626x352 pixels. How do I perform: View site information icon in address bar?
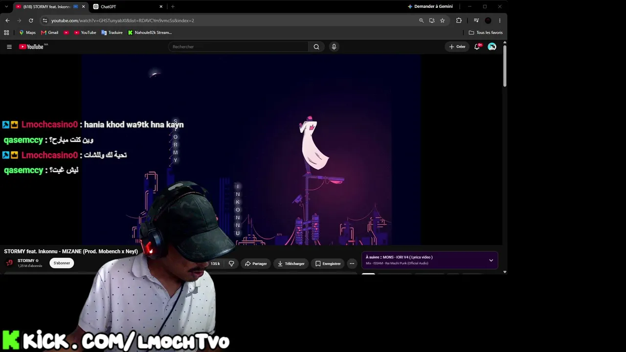(45, 21)
